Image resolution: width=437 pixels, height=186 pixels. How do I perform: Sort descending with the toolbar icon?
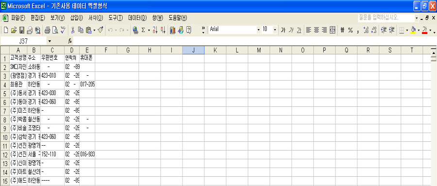(163, 30)
